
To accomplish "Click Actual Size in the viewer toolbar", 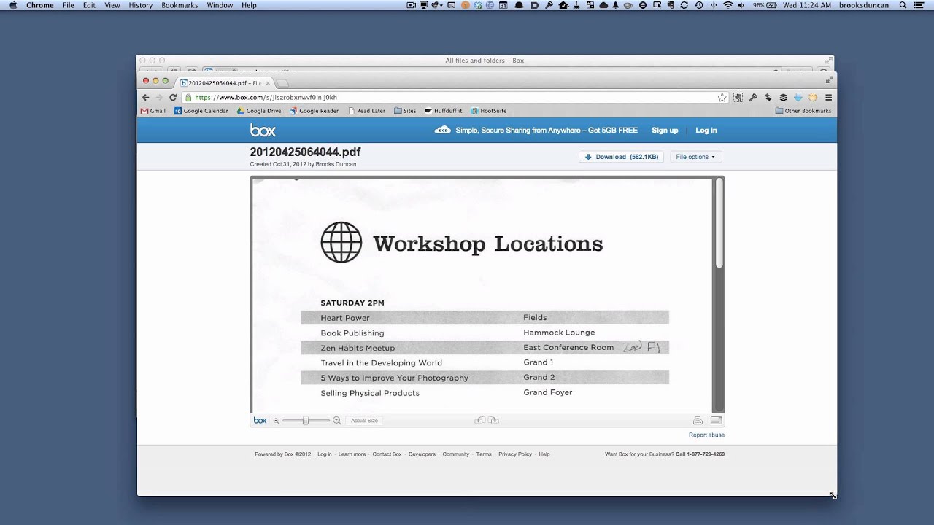I will click(x=364, y=421).
